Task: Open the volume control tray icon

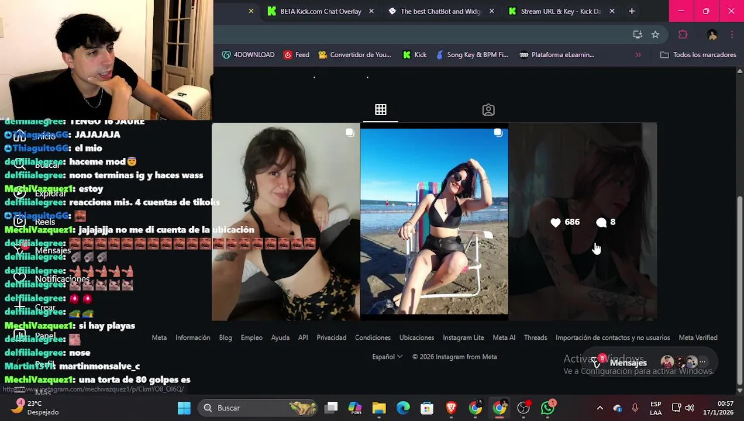Action: (x=690, y=408)
